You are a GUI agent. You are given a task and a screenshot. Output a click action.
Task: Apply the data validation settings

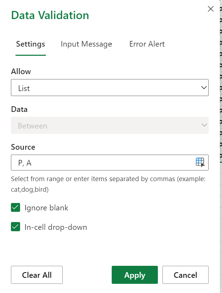(x=135, y=275)
